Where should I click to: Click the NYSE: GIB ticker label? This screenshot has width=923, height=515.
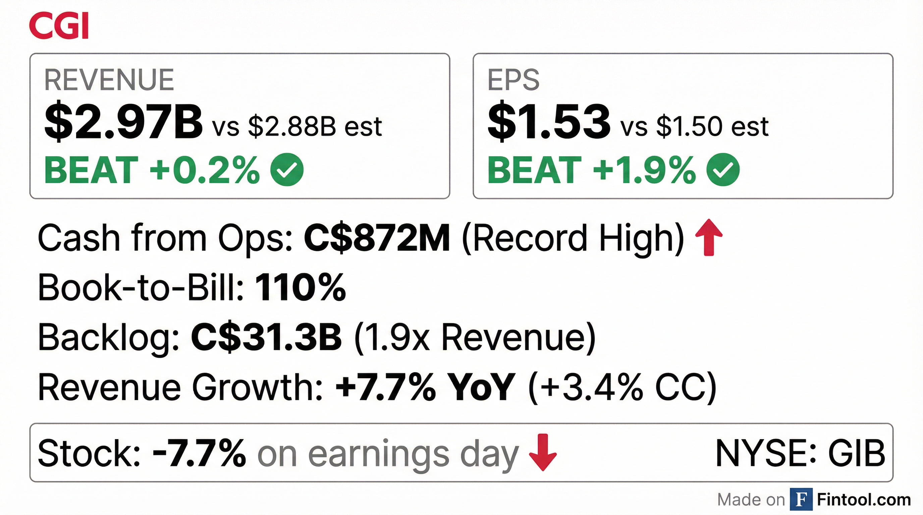click(x=800, y=453)
